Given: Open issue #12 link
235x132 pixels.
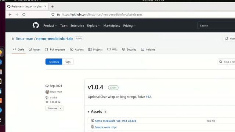Looking at the screenshot, I should tap(148, 97).
